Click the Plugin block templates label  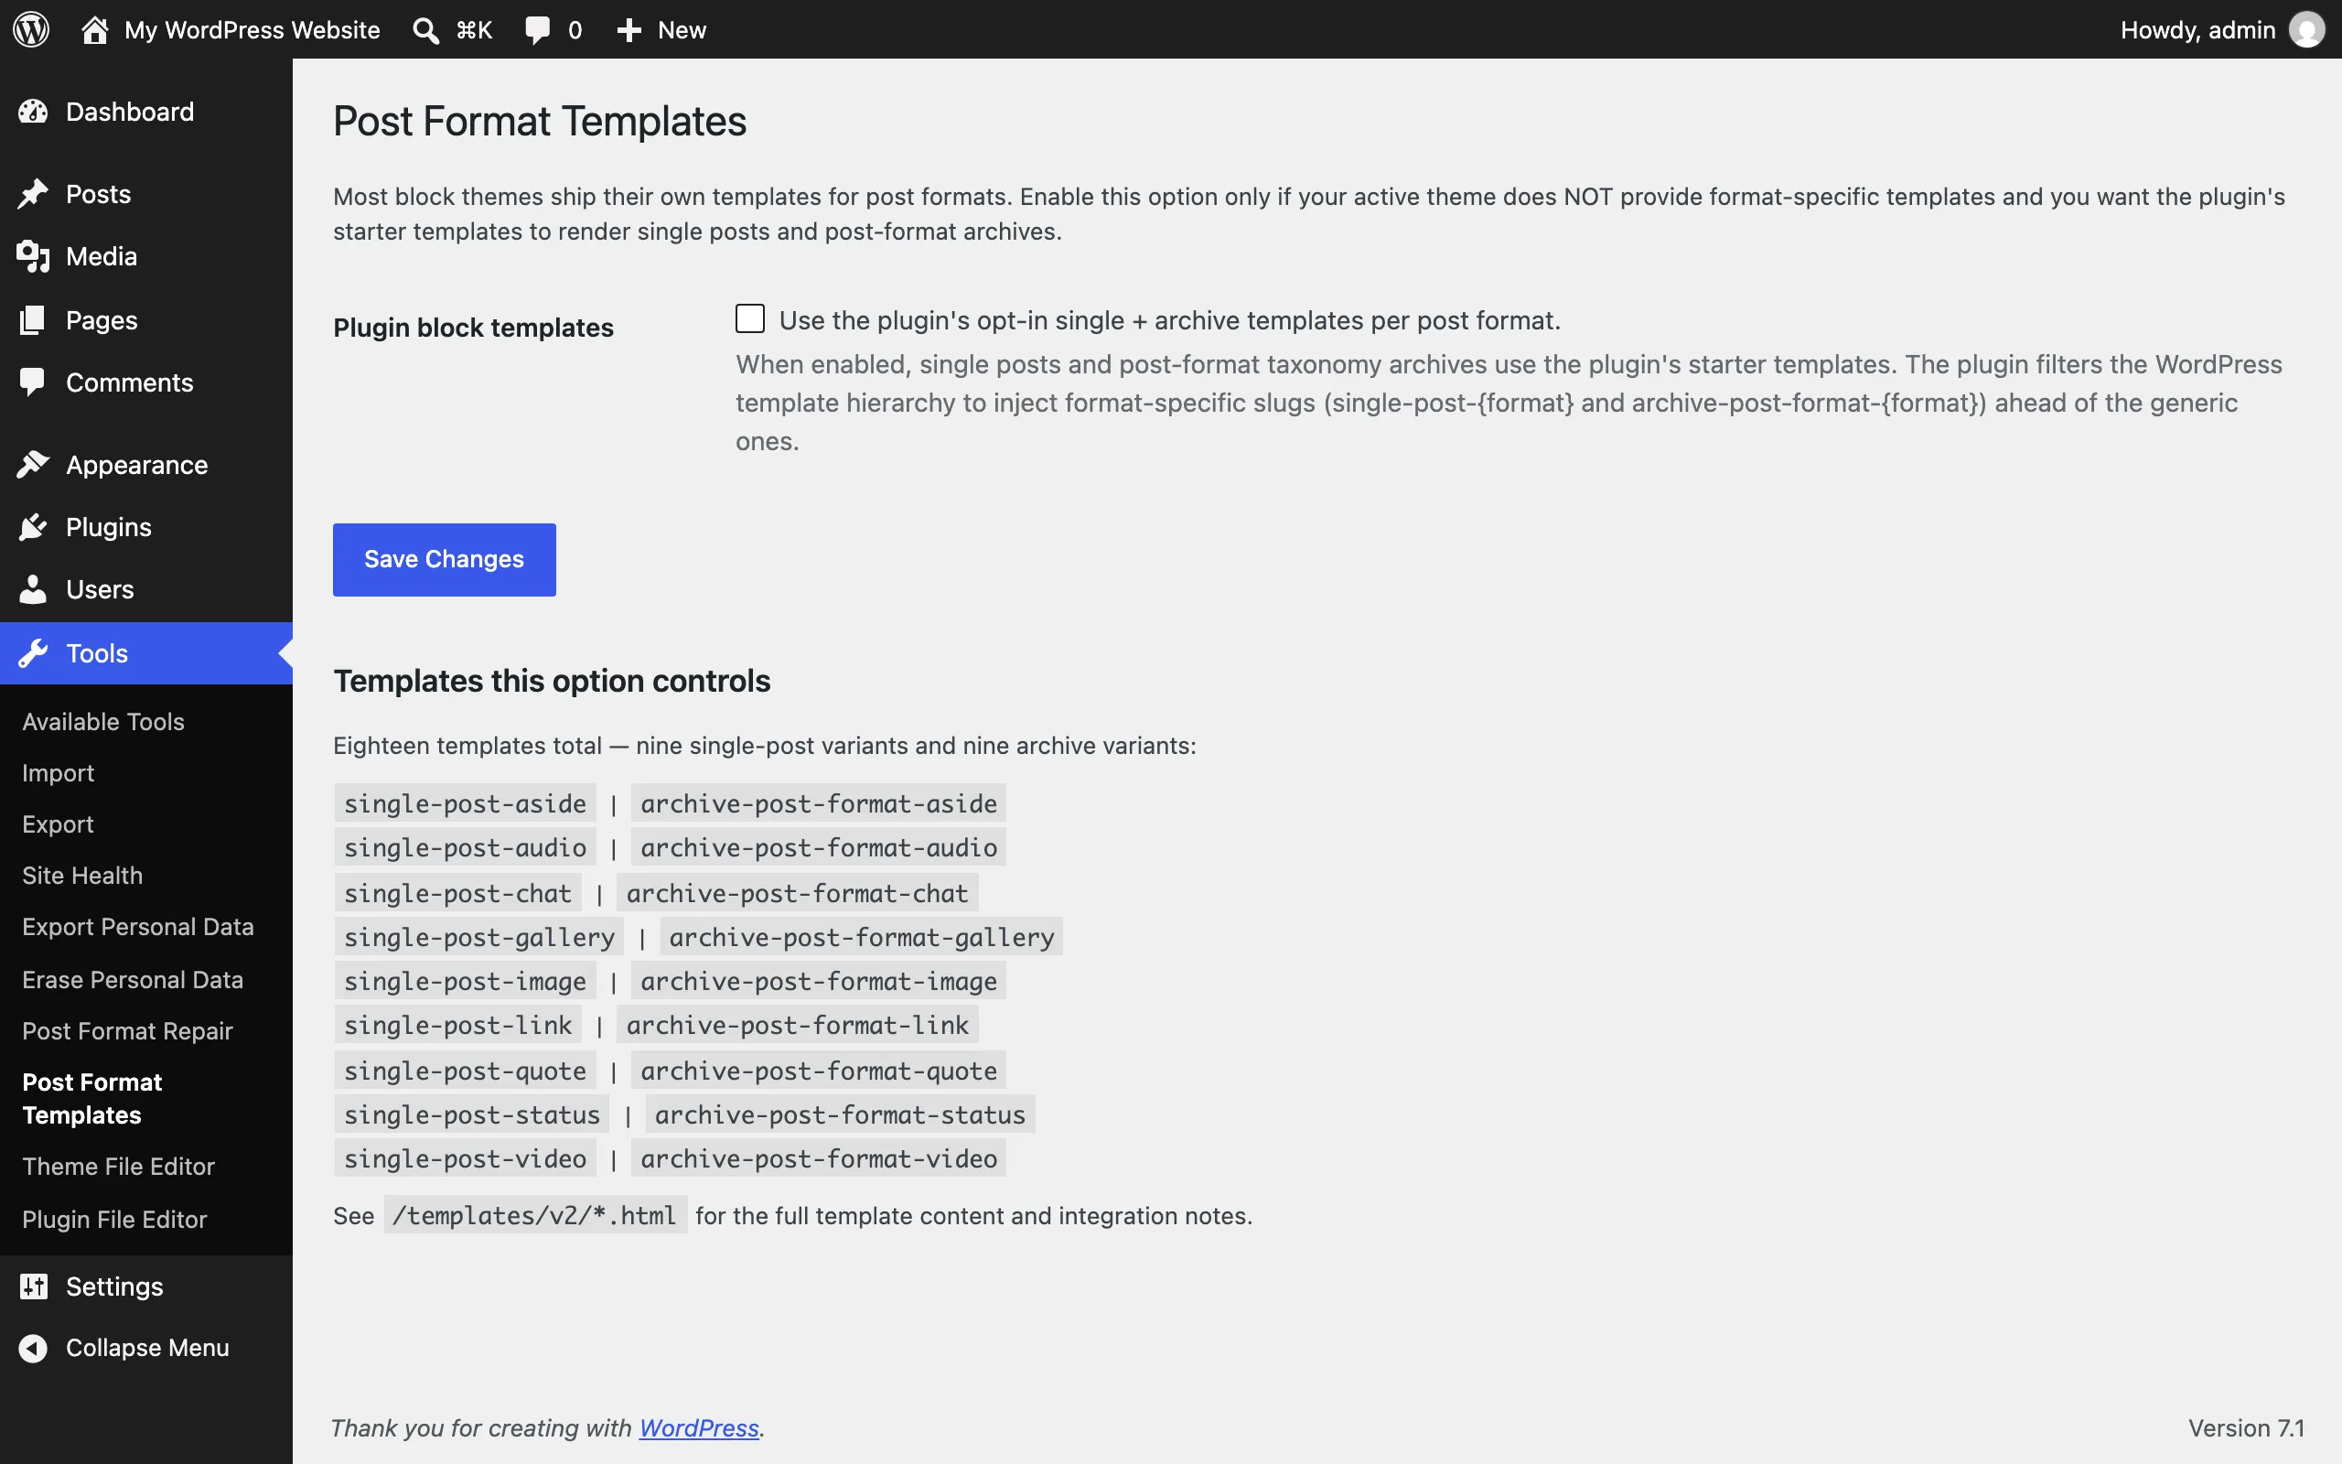[473, 328]
